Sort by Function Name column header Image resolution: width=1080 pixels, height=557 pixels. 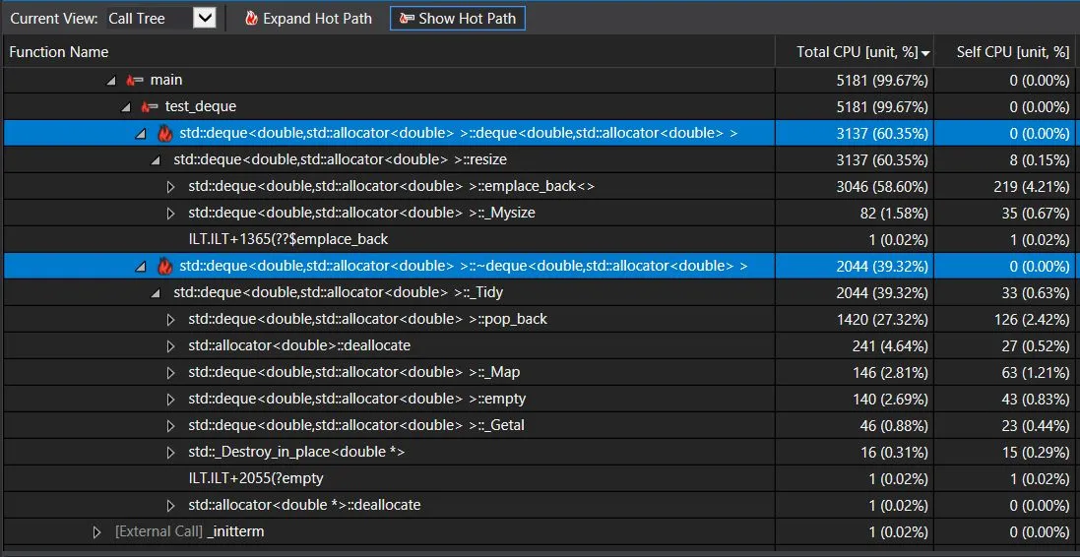(389, 51)
